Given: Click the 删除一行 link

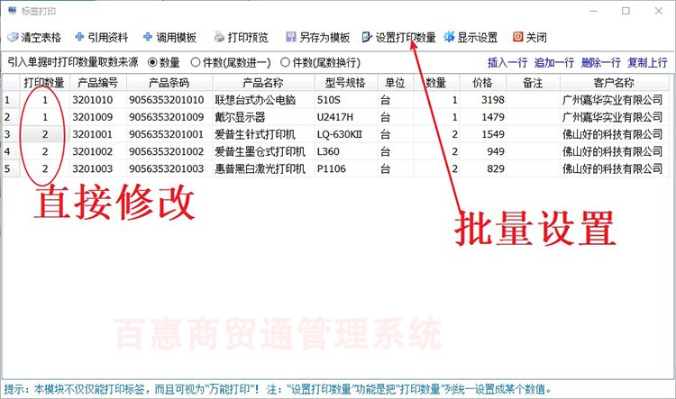Looking at the screenshot, I should pos(600,63).
